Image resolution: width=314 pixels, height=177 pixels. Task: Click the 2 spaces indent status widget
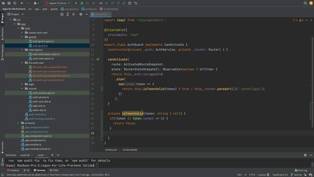(262, 175)
